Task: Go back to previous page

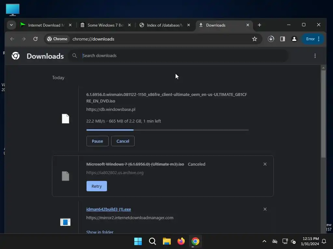Action: point(12,39)
